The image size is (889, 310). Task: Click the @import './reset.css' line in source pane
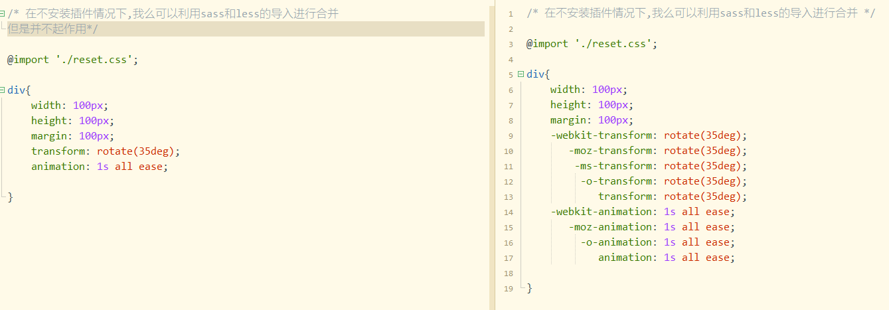click(72, 59)
